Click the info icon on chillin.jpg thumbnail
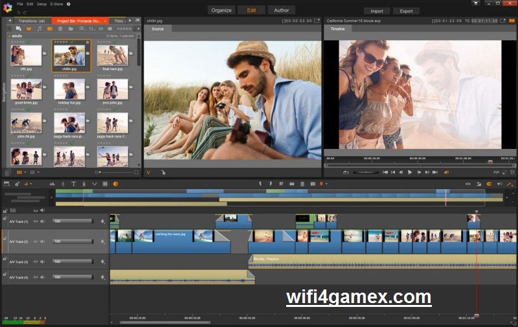The image size is (518, 327). pos(87,42)
